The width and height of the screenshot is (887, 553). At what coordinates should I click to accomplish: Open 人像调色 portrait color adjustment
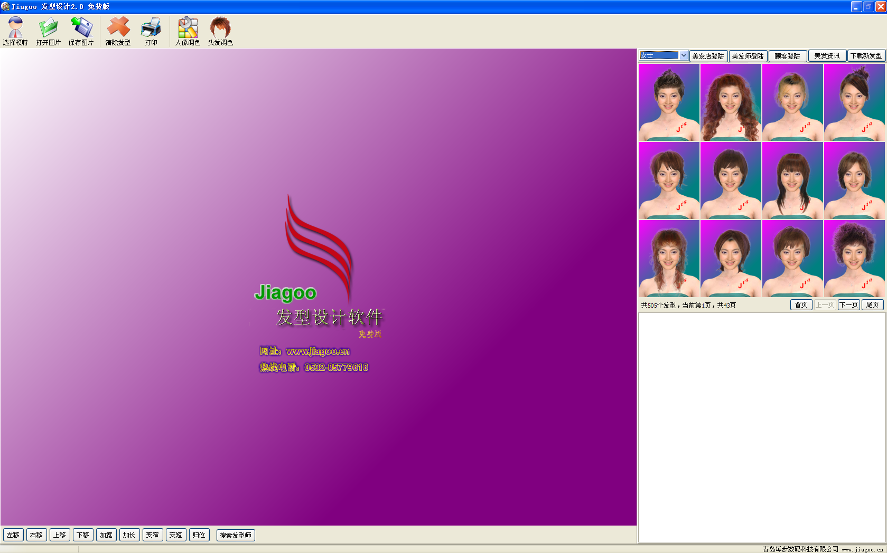click(x=188, y=31)
